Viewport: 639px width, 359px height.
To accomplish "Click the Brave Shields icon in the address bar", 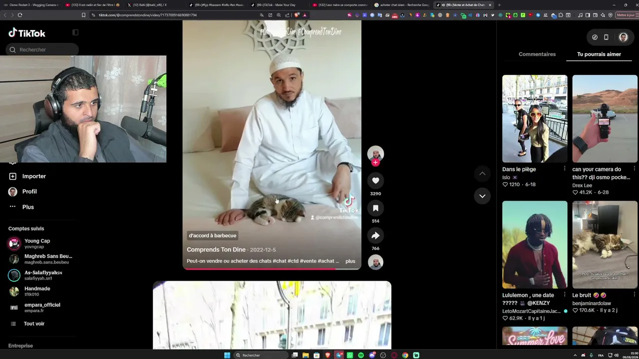I will pyautogui.click(x=297, y=15).
